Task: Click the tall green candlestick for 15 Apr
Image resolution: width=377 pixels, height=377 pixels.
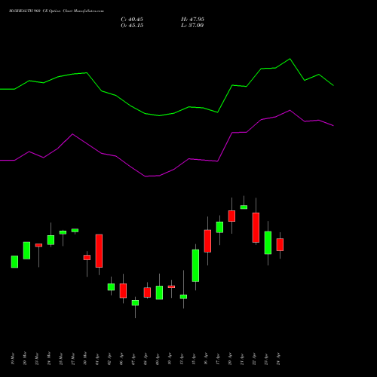Action: (195, 265)
